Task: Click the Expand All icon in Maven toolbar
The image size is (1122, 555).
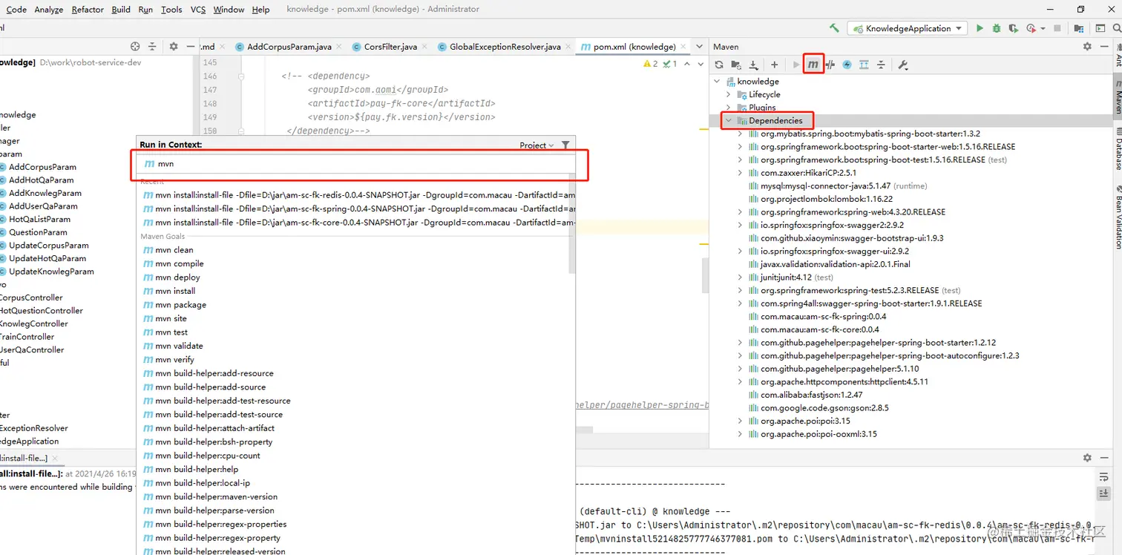Action: click(x=864, y=65)
